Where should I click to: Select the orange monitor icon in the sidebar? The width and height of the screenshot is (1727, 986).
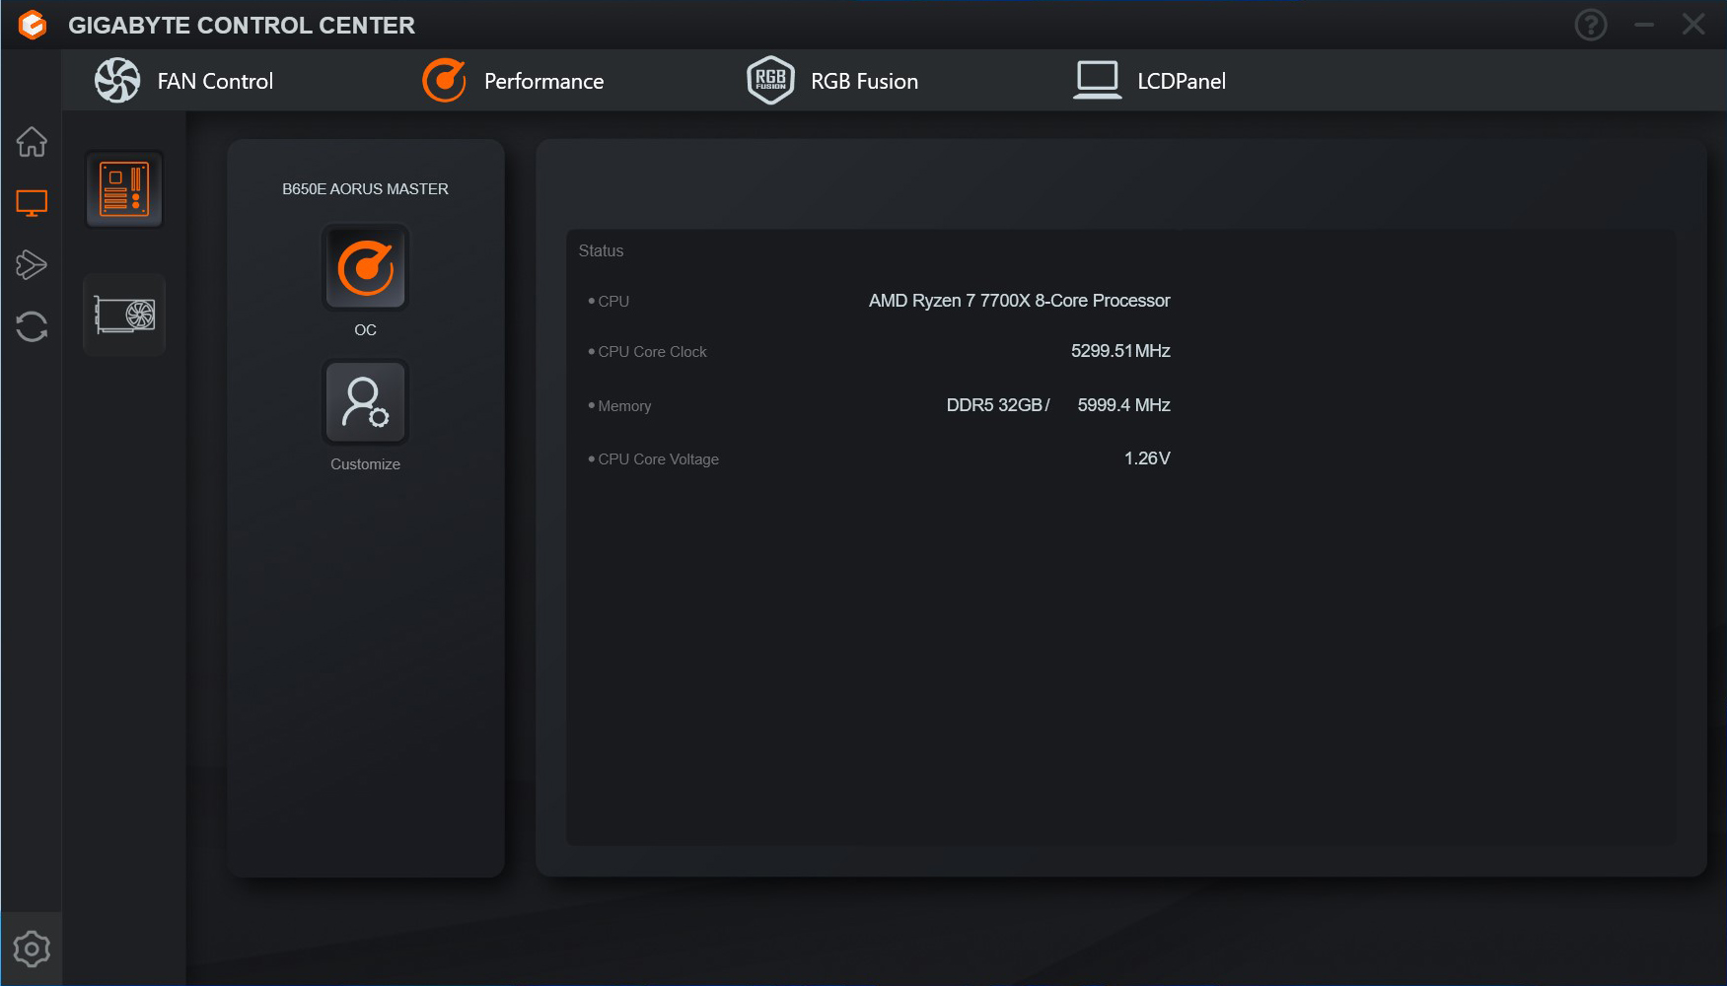click(32, 203)
